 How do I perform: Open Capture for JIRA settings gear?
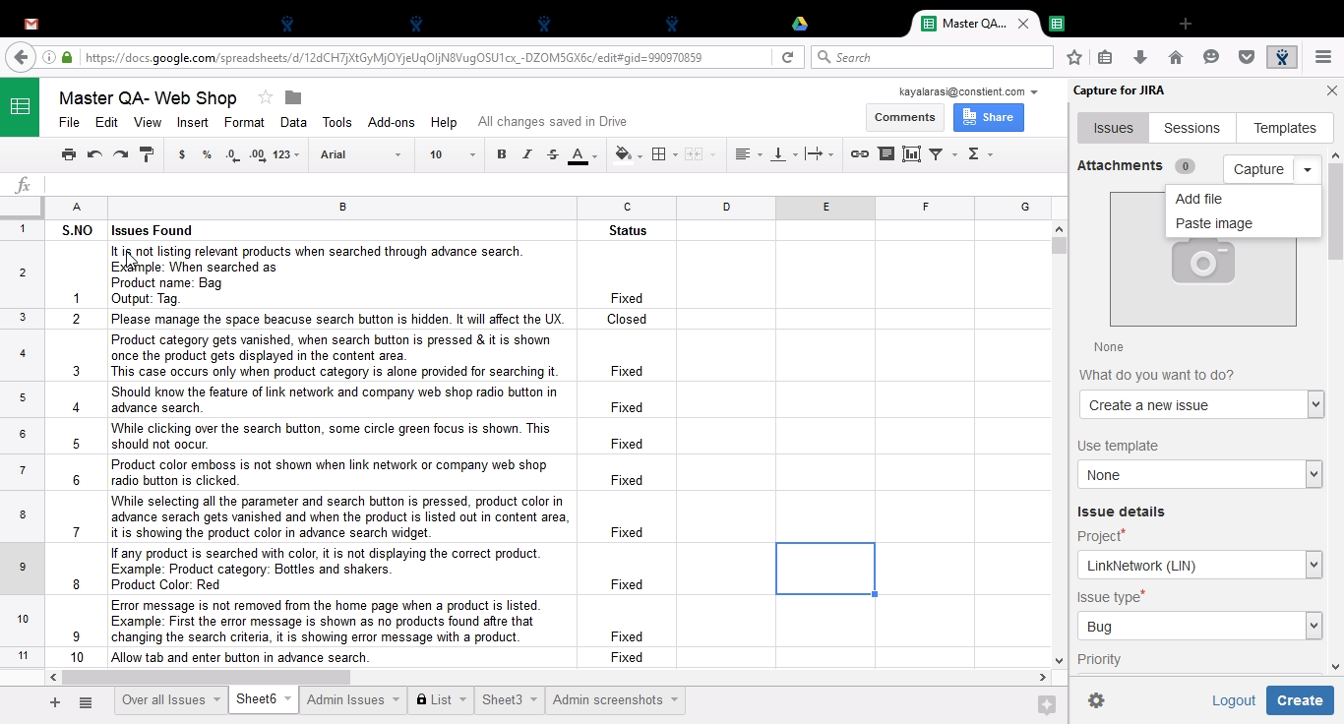tap(1096, 700)
